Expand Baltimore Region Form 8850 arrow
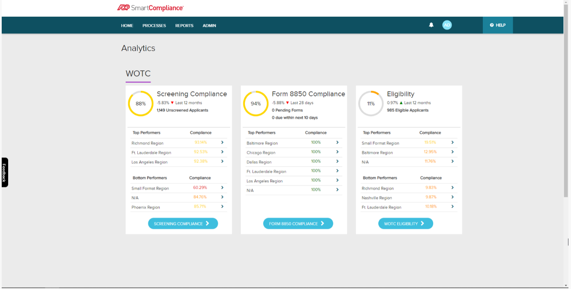The height and width of the screenshot is (289, 571). pos(337,143)
